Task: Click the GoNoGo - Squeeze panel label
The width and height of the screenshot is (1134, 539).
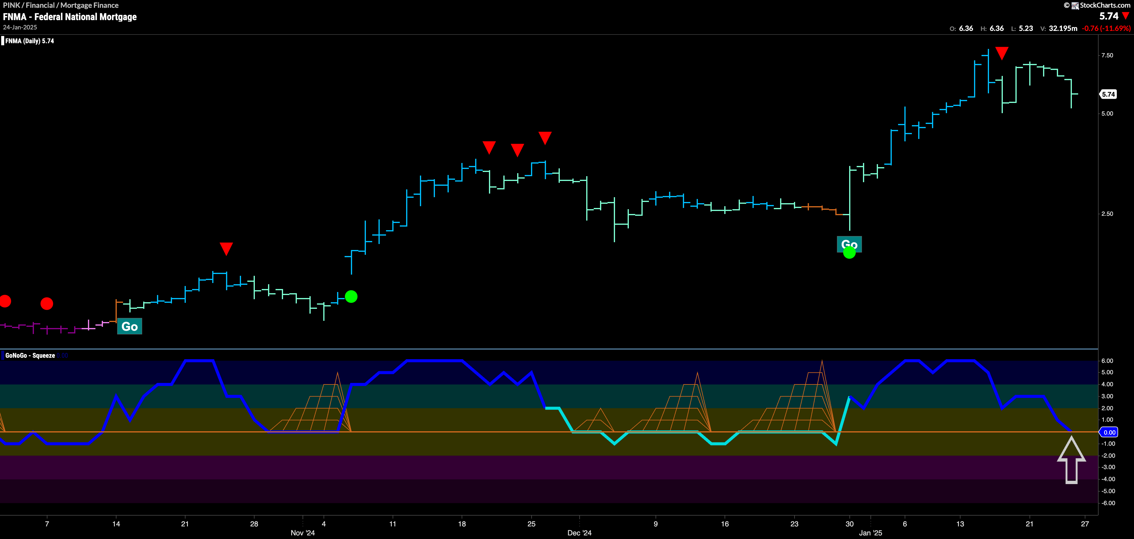Action: 30,356
